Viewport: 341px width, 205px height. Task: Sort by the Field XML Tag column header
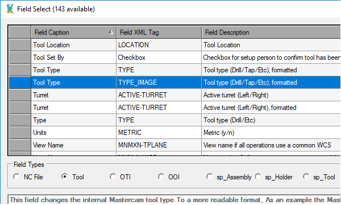pos(159,32)
